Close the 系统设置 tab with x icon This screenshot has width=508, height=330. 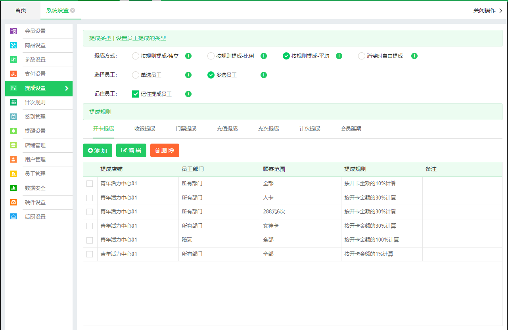point(73,10)
